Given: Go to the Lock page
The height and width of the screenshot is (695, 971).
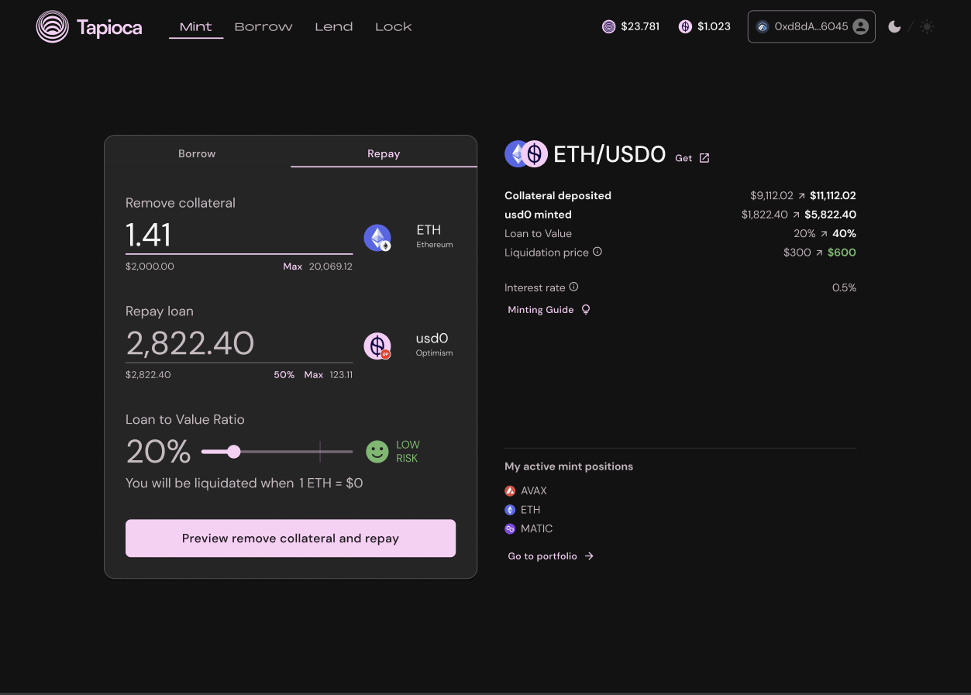Looking at the screenshot, I should (x=394, y=26).
